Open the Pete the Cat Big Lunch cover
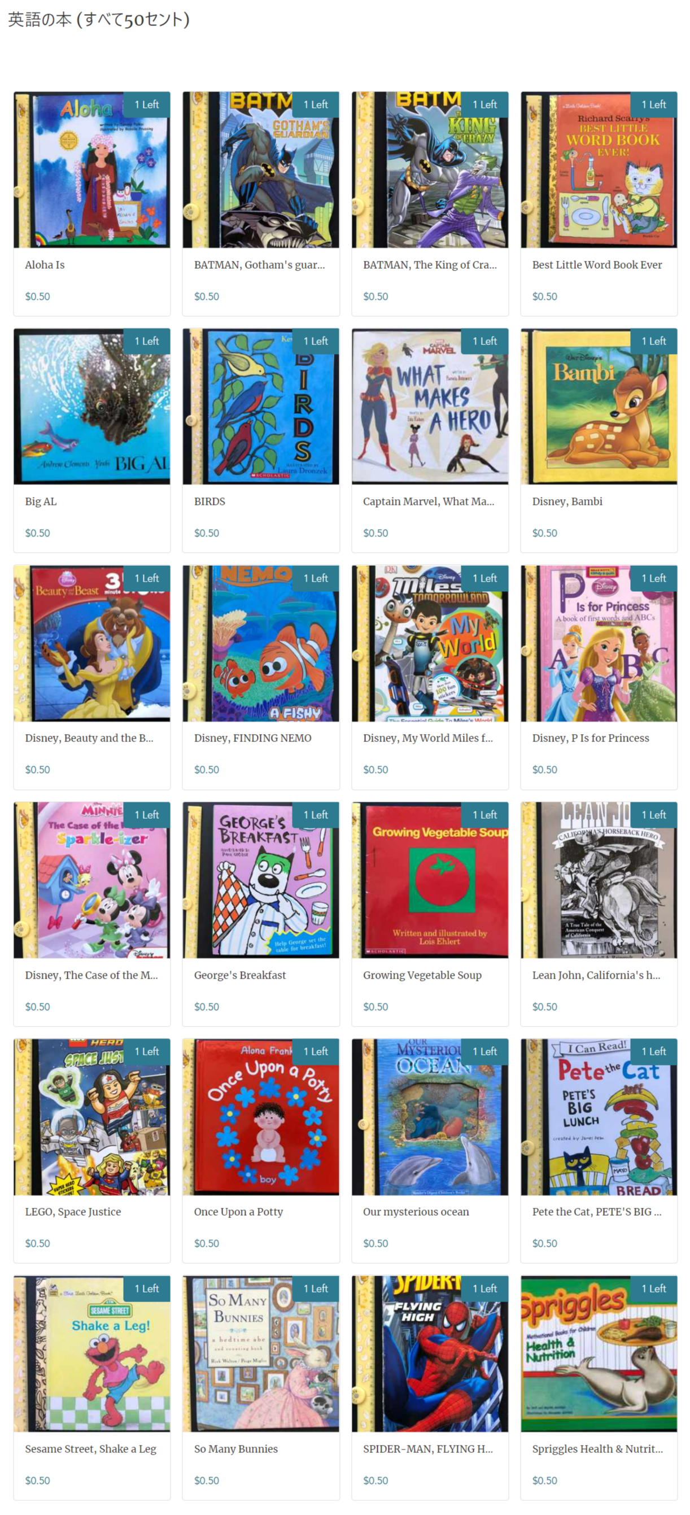 click(598, 1116)
